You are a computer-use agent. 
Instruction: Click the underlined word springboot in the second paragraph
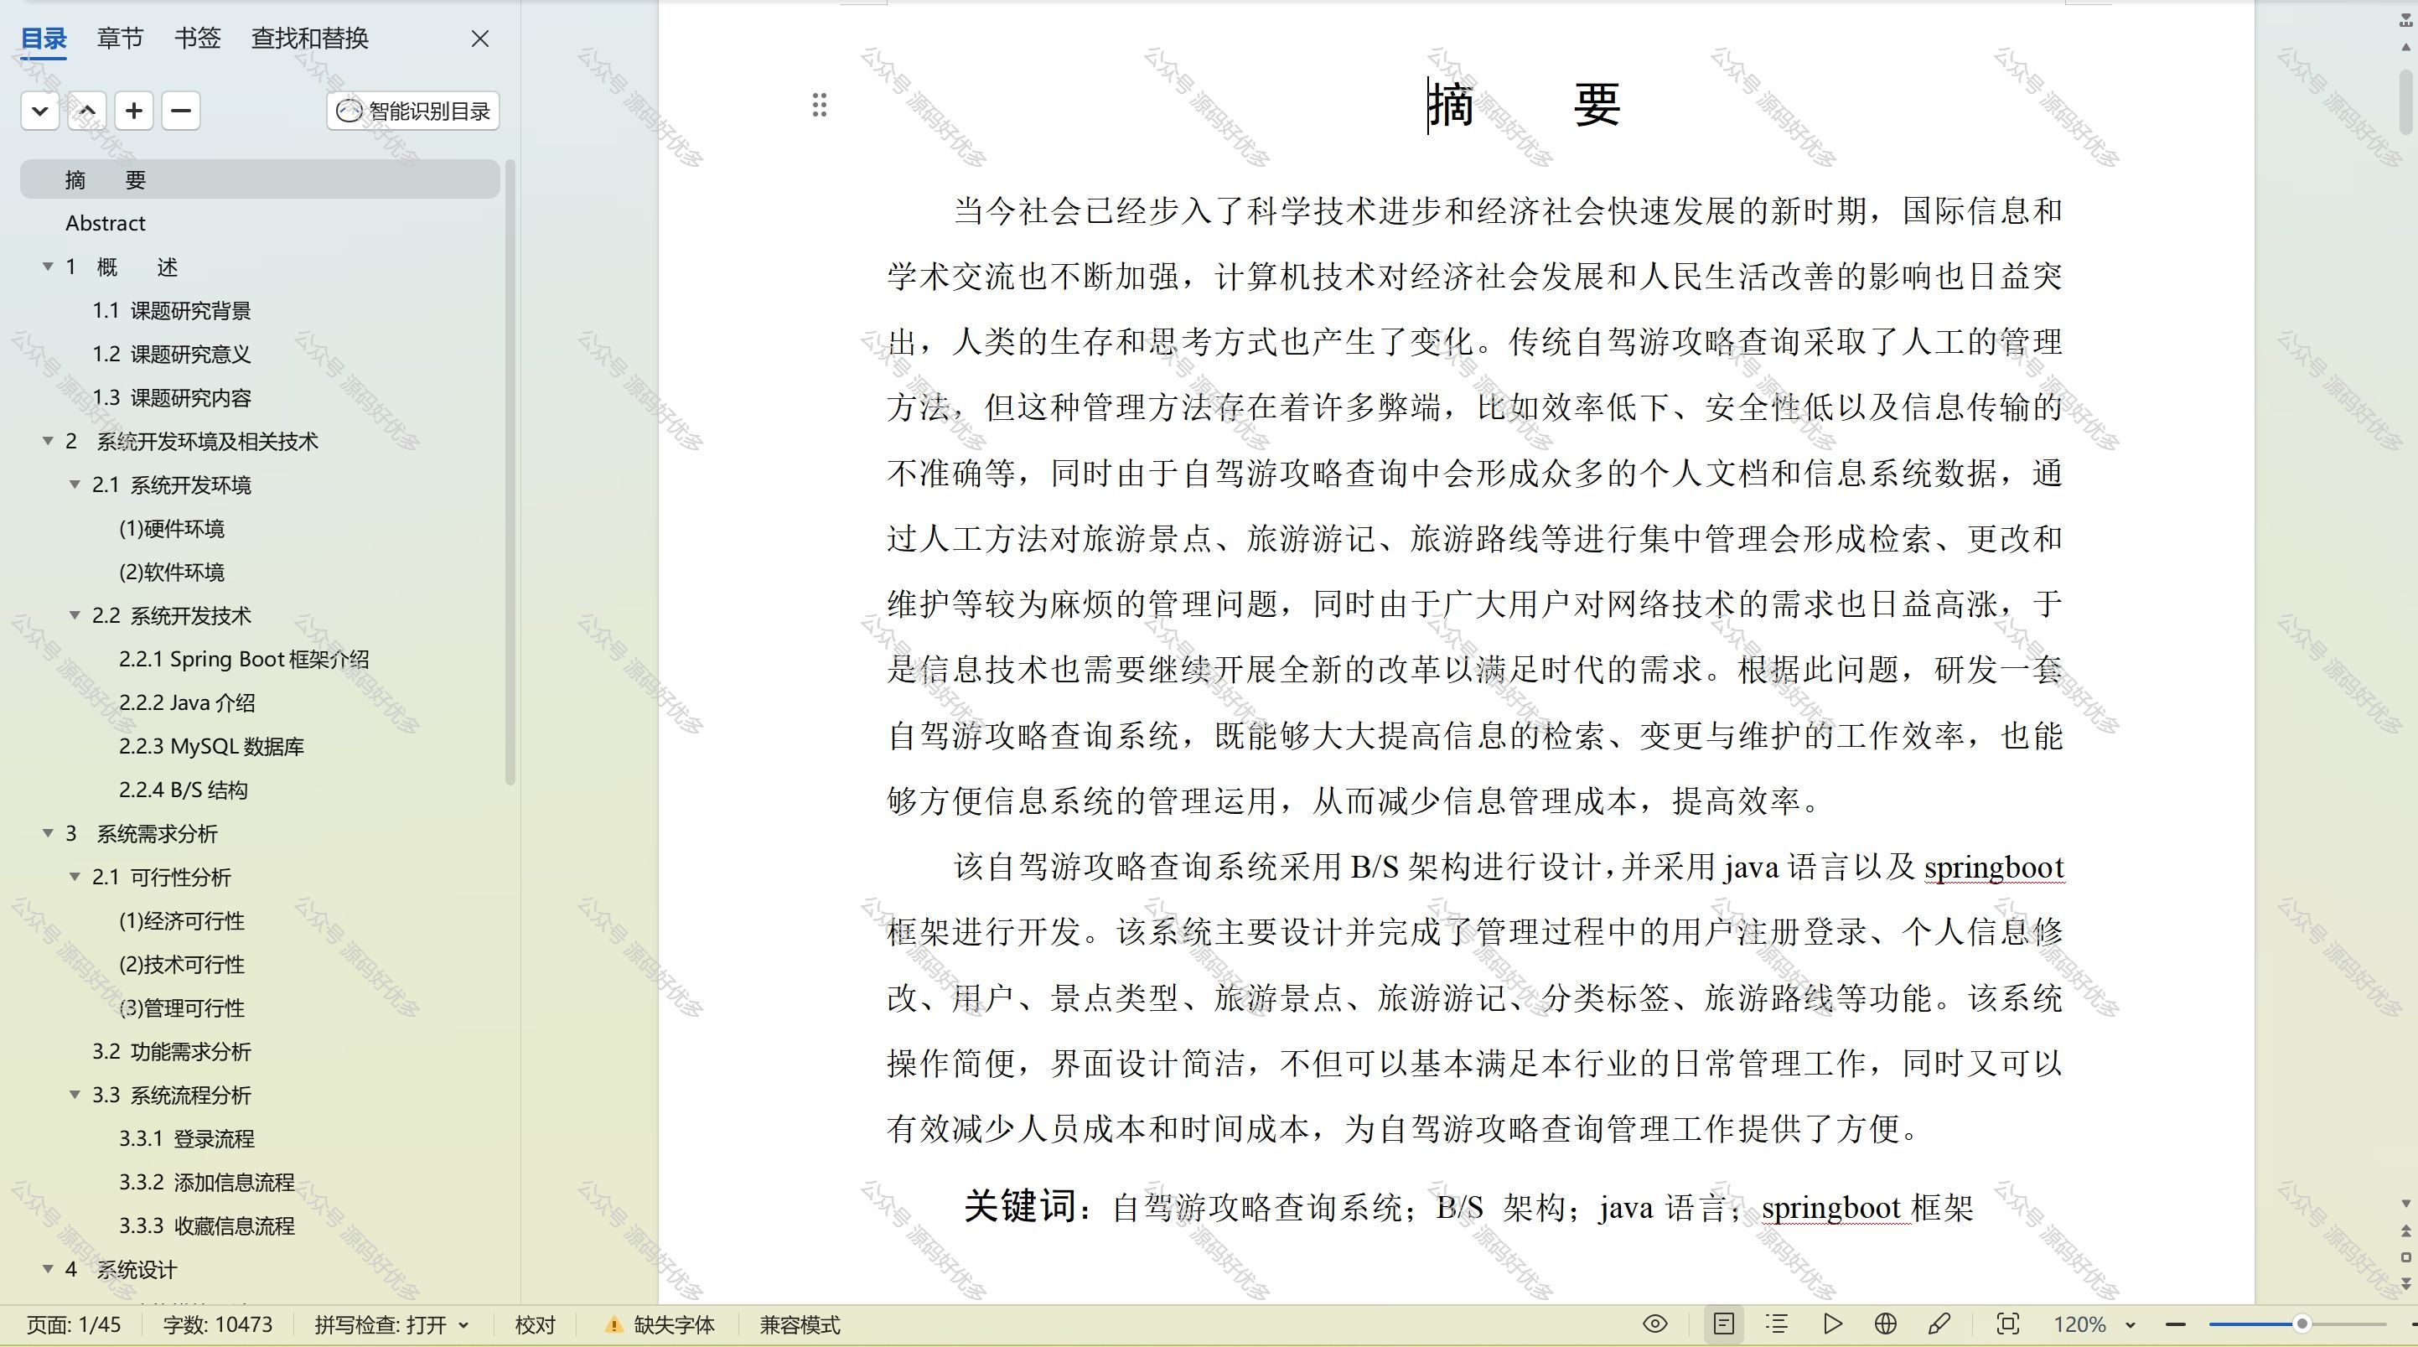1994,868
